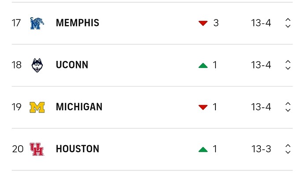Open the MICHIGAN team name link
The height and width of the screenshot is (173, 304).
(79, 107)
